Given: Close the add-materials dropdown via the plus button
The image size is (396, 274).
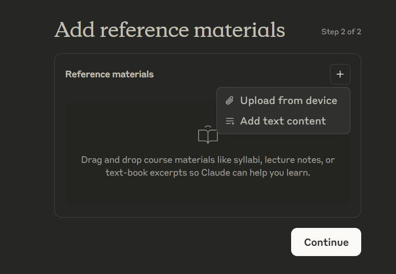Looking at the screenshot, I should pyautogui.click(x=340, y=74).
